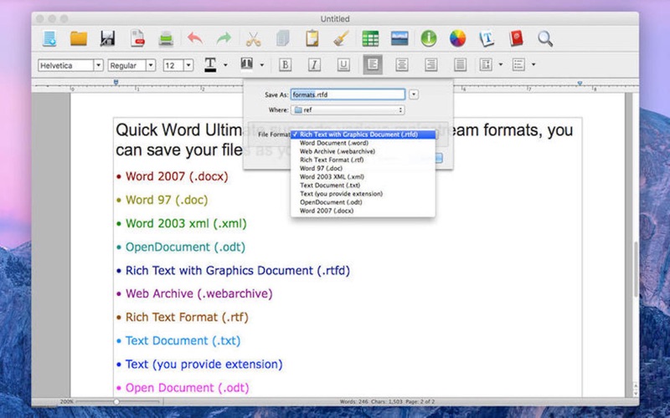Click the text highlight color icon

click(246, 64)
